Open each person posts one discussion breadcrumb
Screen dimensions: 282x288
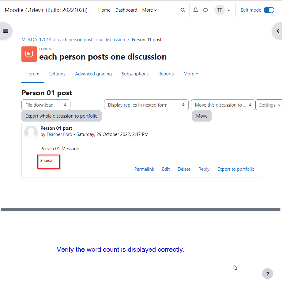91,40
